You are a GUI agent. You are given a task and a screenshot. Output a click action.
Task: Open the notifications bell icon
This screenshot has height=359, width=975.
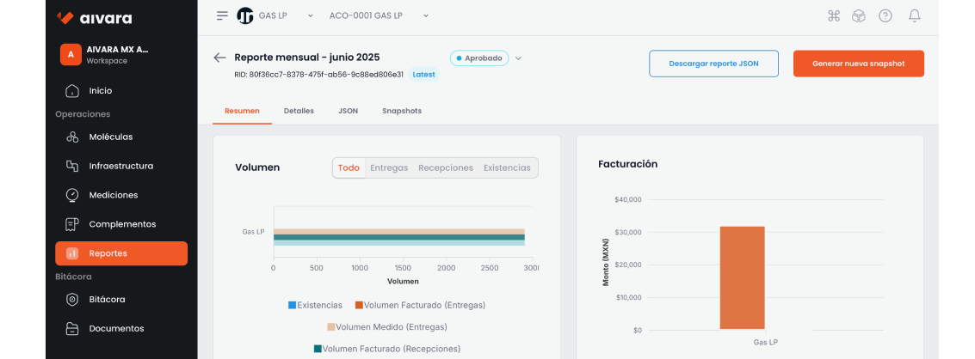(x=914, y=15)
